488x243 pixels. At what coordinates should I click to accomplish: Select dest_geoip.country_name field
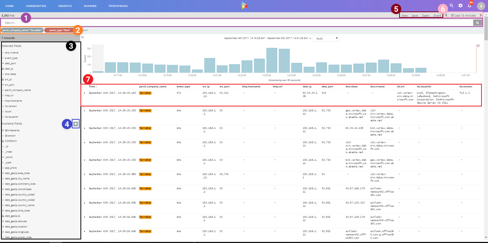(x=20, y=205)
